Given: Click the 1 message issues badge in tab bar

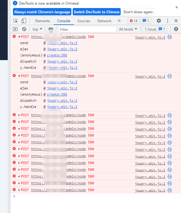Looking at the screenshot, I should 146,21.
